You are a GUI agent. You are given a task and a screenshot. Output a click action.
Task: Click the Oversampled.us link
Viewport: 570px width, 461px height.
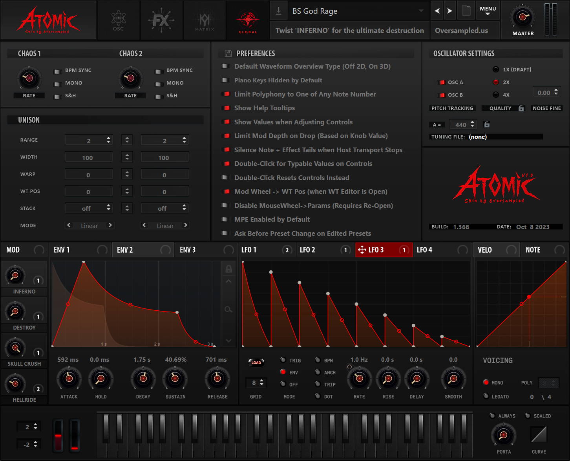pos(461,31)
